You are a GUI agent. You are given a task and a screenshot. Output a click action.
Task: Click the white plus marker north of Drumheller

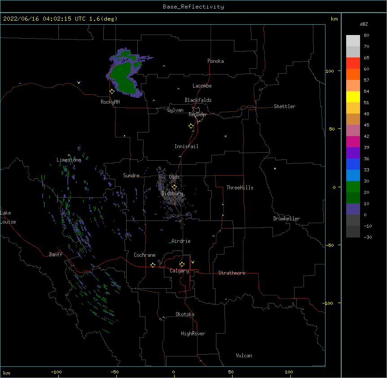(x=275, y=168)
